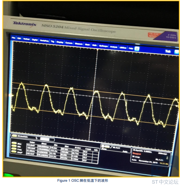
Task: Click the channel 1 ground marker at left edge
Action: (x=11, y=95)
